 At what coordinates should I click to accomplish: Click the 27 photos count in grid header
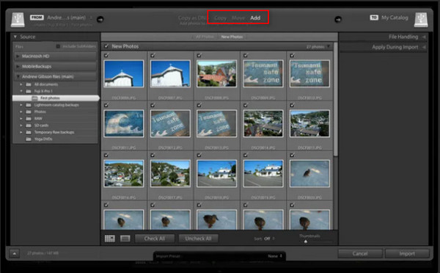click(315, 47)
